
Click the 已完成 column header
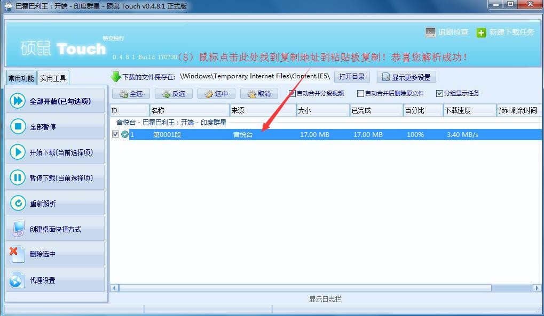pos(376,110)
